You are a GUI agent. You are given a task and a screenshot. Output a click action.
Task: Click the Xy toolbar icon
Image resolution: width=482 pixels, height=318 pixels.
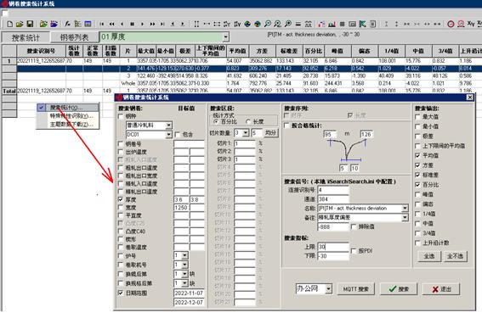[471, 24]
